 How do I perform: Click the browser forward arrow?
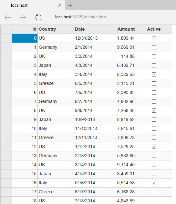coord(23,17)
